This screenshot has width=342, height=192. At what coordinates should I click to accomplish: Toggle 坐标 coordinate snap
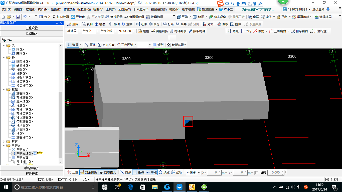pyautogui.click(x=177, y=172)
